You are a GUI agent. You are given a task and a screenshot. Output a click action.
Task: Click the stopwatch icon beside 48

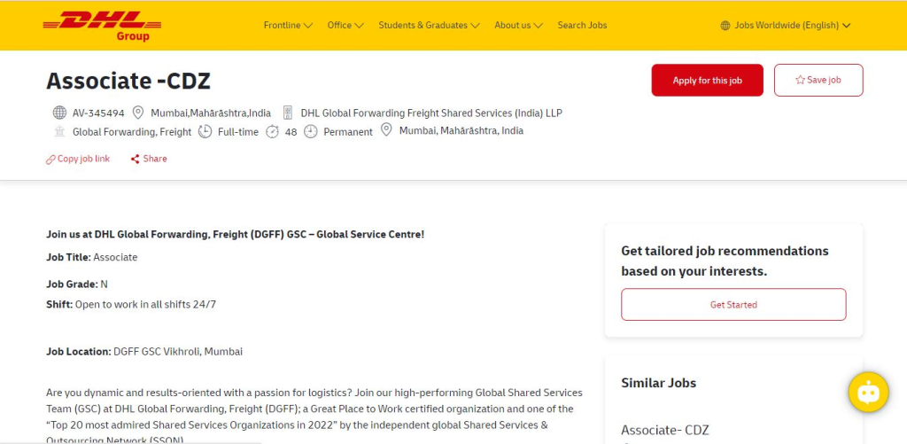(x=272, y=131)
